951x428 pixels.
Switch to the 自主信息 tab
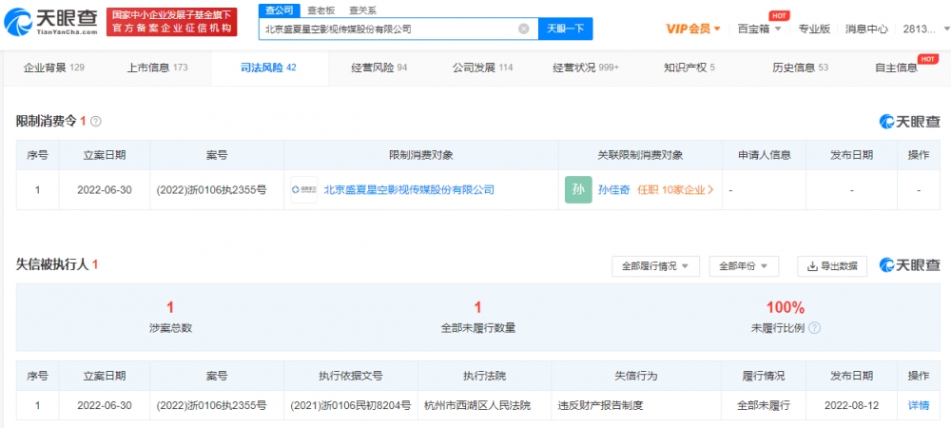[896, 68]
